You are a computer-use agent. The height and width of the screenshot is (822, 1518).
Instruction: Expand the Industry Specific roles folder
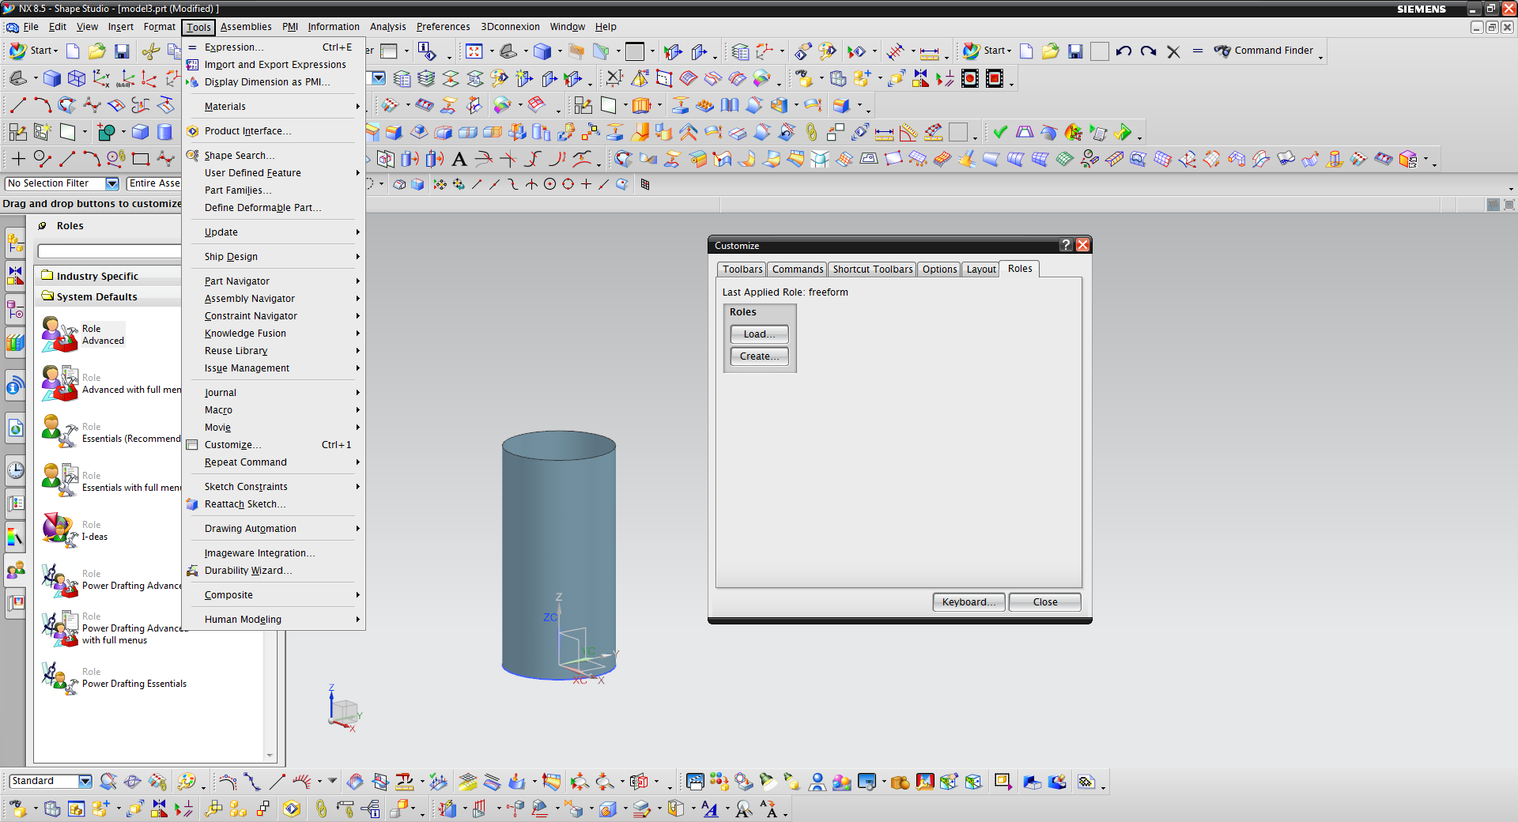[x=108, y=276]
